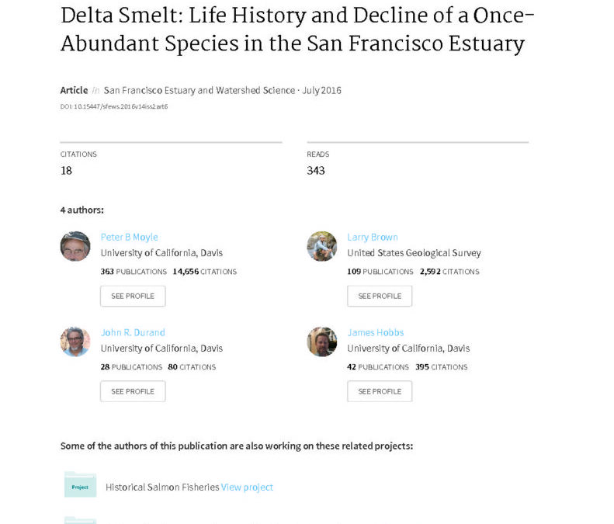See profile for Peter B Moyle
Viewport: 614px width, 524px height.
tap(133, 296)
